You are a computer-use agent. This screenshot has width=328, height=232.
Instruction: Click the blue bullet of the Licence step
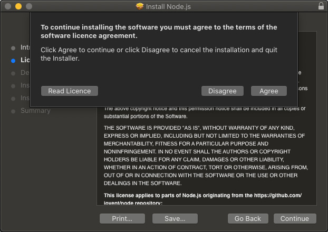pos(13,60)
